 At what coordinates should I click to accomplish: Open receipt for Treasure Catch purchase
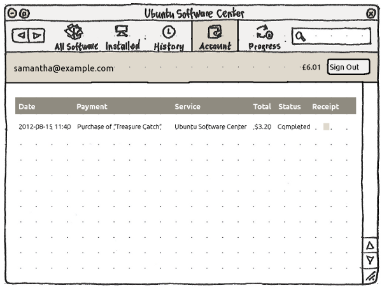[x=327, y=127]
